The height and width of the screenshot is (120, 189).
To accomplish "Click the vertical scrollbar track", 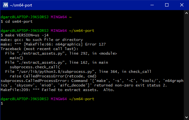I will pos(186,65).
